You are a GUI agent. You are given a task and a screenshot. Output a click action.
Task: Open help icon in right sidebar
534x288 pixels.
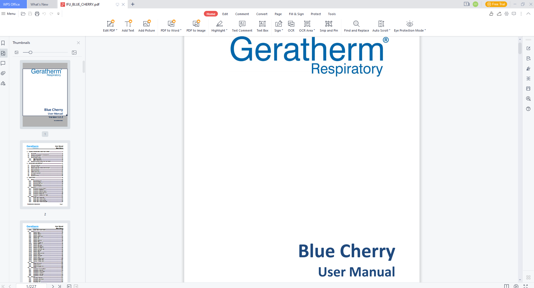click(528, 109)
